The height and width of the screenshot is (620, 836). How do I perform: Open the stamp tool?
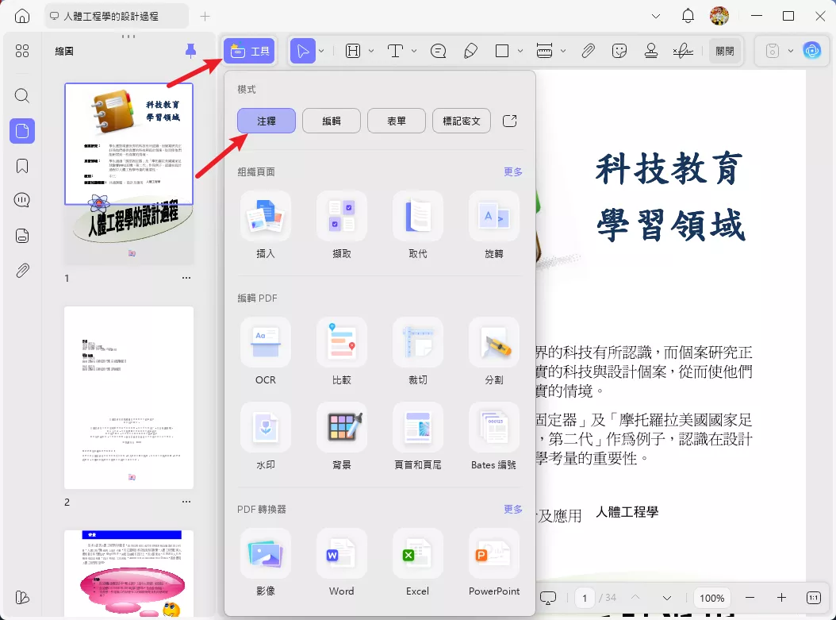point(650,50)
